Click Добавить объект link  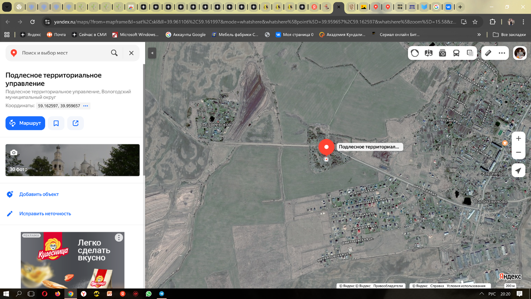(x=39, y=194)
